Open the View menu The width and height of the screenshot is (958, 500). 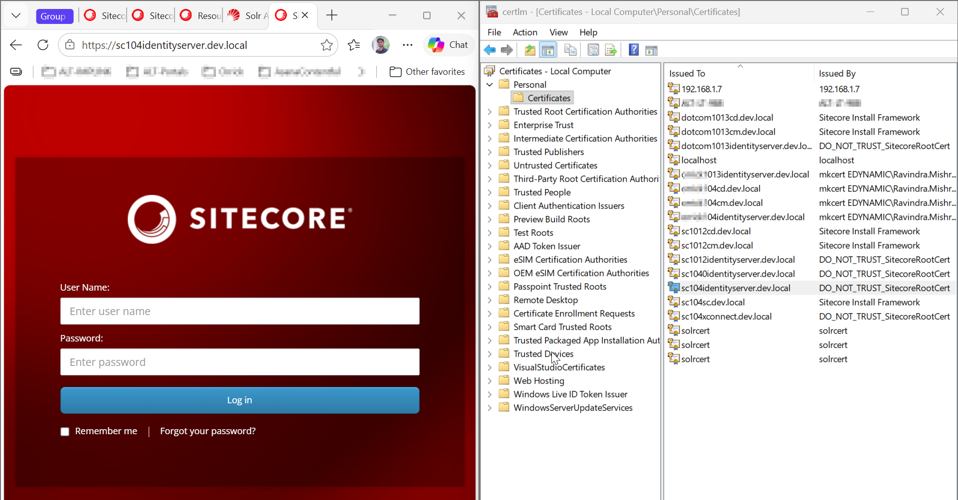click(x=558, y=32)
